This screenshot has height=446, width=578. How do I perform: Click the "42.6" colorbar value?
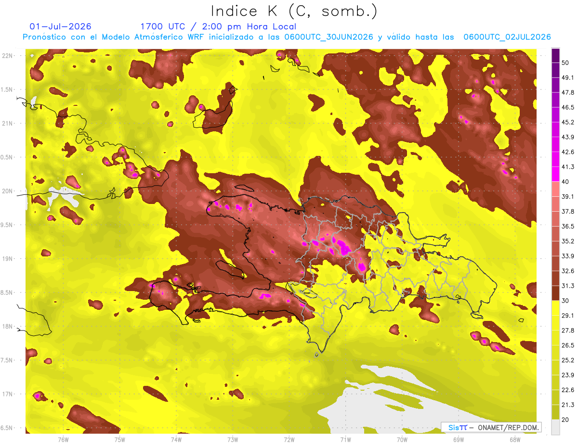tap(568, 153)
